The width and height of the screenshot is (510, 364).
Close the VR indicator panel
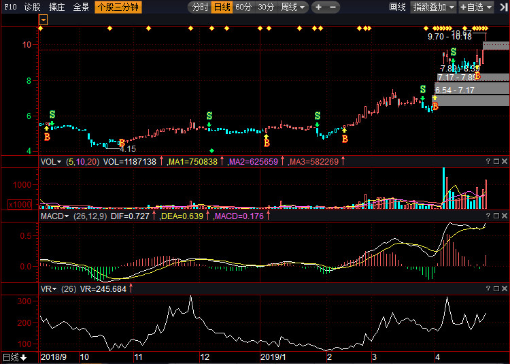point(505,288)
